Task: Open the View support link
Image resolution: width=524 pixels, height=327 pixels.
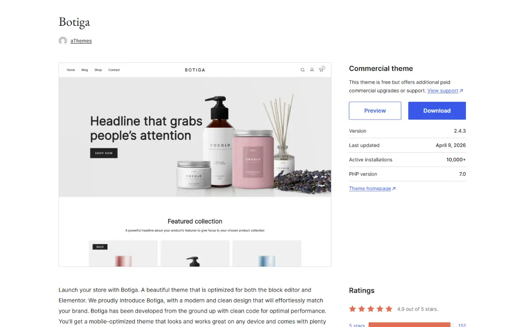Action: pos(443,91)
